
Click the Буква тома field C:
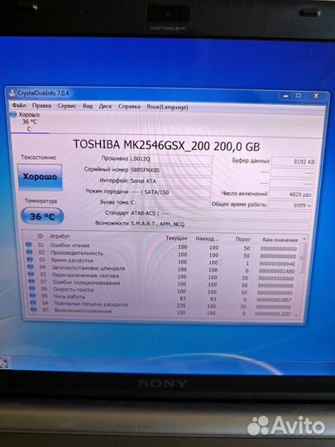point(170,203)
